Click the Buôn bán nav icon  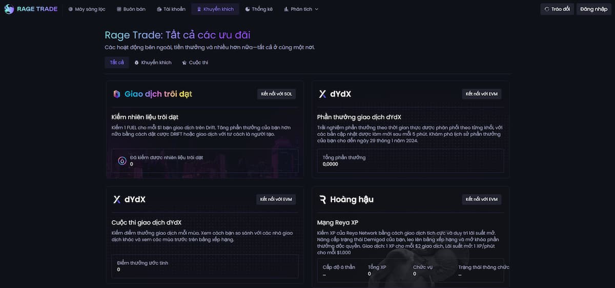tap(119, 9)
